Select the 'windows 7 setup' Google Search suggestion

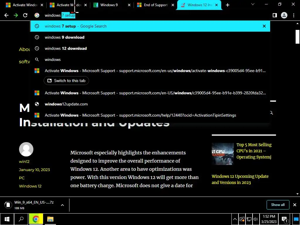tap(150, 26)
